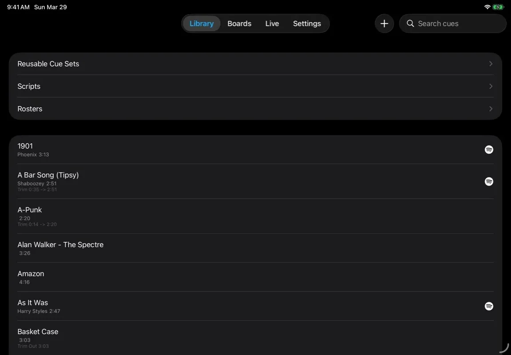Screen dimensions: 511x355
Task: Tap Spotify icon on As It Was
Action: click(489, 306)
